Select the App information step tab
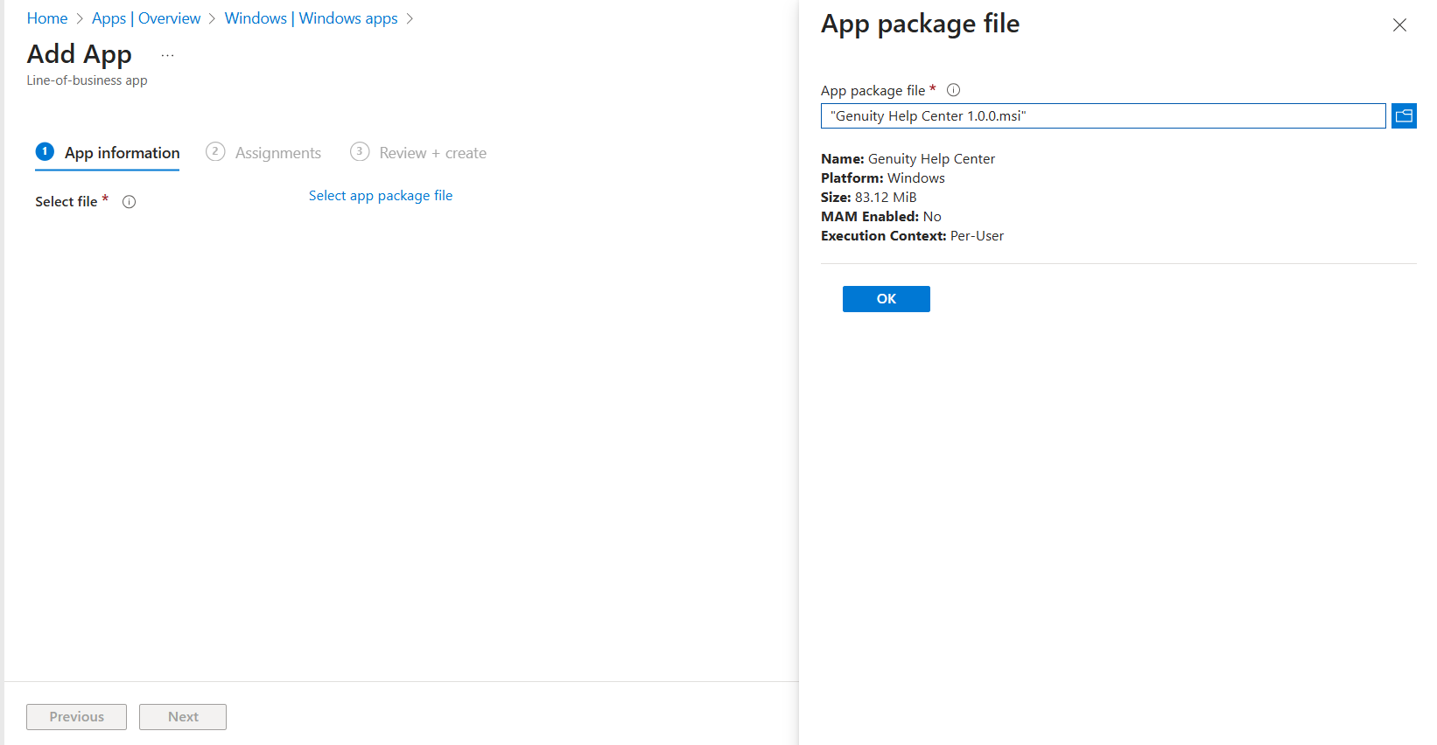This screenshot has height=745, width=1437. click(x=108, y=153)
